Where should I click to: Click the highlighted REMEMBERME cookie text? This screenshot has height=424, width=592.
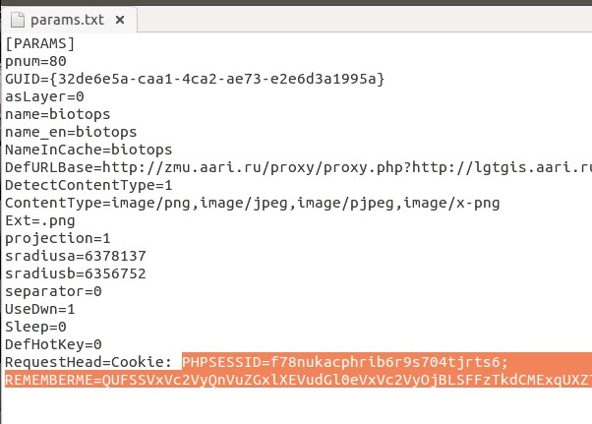tap(295, 380)
